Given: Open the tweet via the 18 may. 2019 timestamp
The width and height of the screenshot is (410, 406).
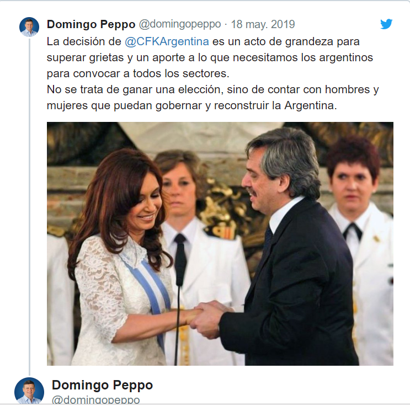Looking at the screenshot, I should [263, 24].
